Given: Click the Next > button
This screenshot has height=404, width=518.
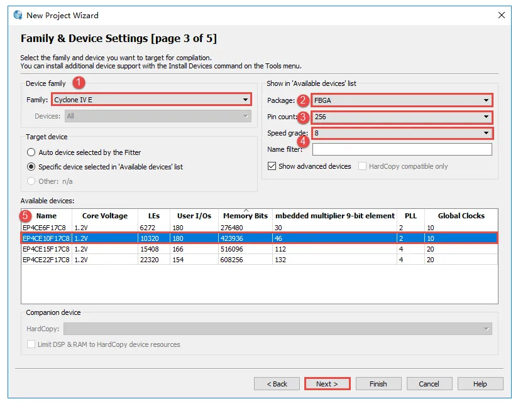Looking at the screenshot, I should 327,384.
